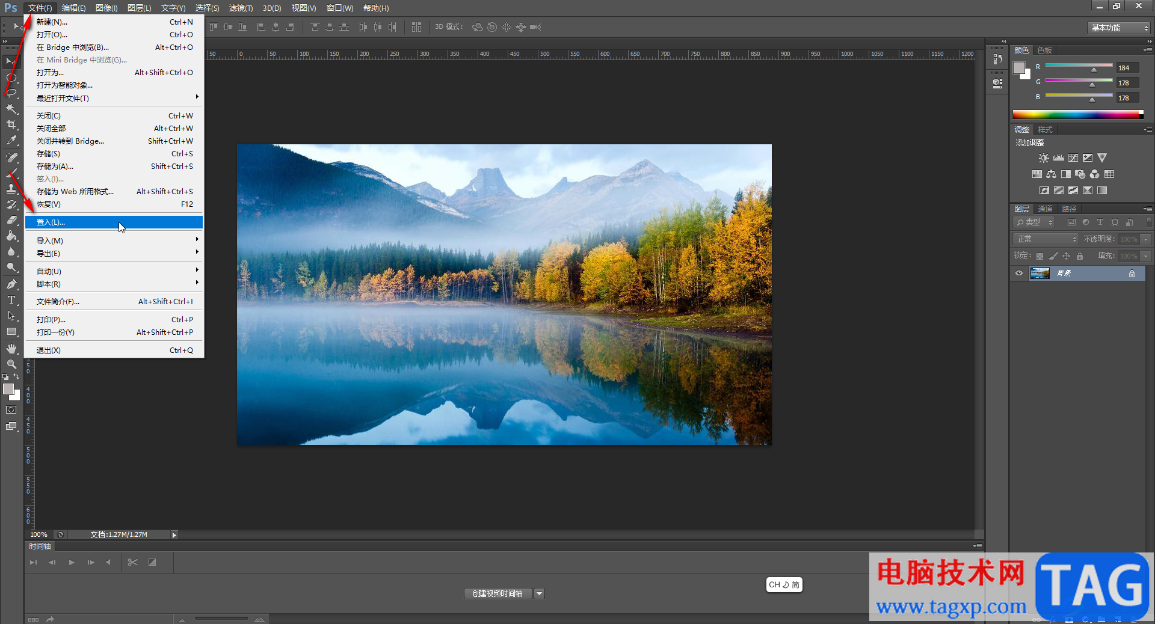Toggle lock position
Image resolution: width=1155 pixels, height=624 pixels.
point(1067,256)
